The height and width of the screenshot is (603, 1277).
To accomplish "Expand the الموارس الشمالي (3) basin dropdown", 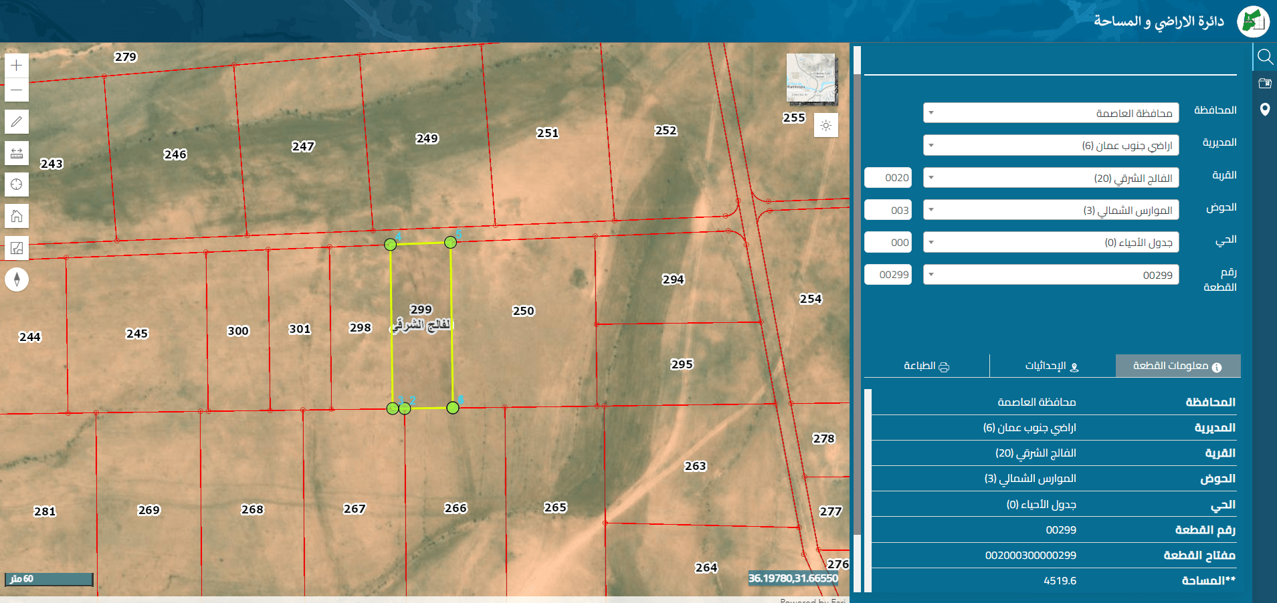I will tap(1051, 210).
